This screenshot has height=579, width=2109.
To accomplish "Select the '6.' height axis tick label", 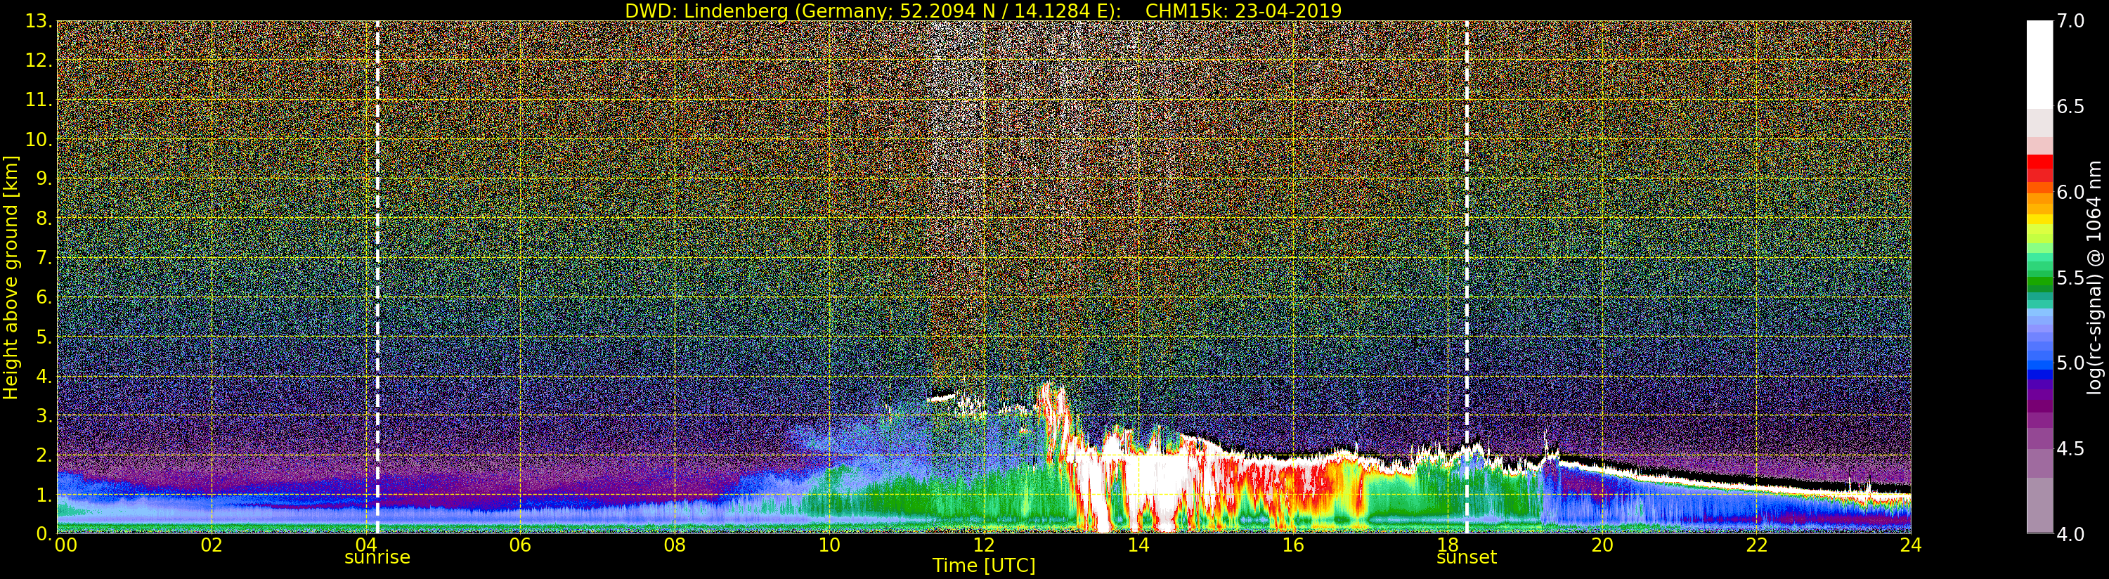I will click(x=44, y=297).
